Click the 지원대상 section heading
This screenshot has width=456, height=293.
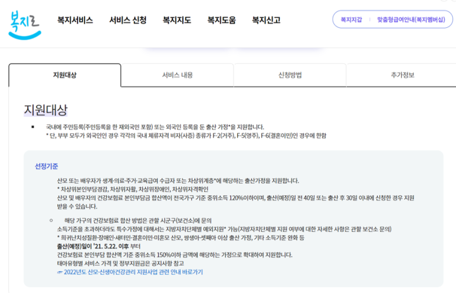point(45,110)
